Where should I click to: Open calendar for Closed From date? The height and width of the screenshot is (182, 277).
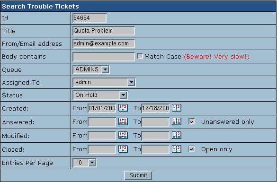[123, 149]
